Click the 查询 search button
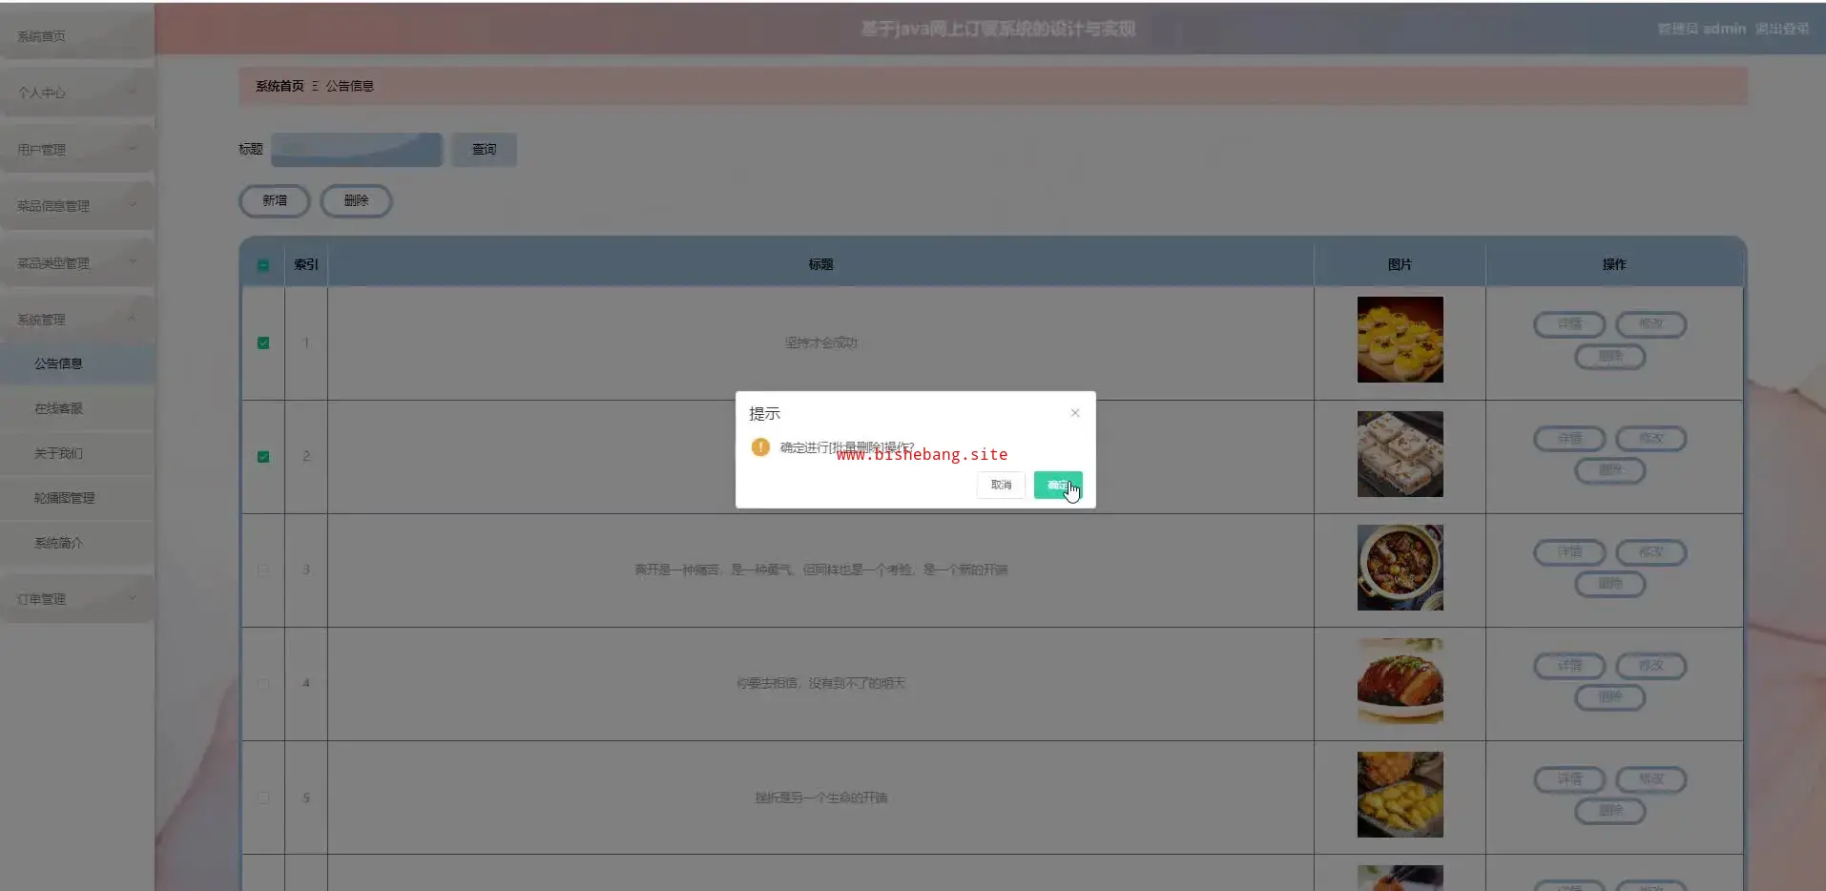The height and width of the screenshot is (891, 1826). [x=485, y=150]
